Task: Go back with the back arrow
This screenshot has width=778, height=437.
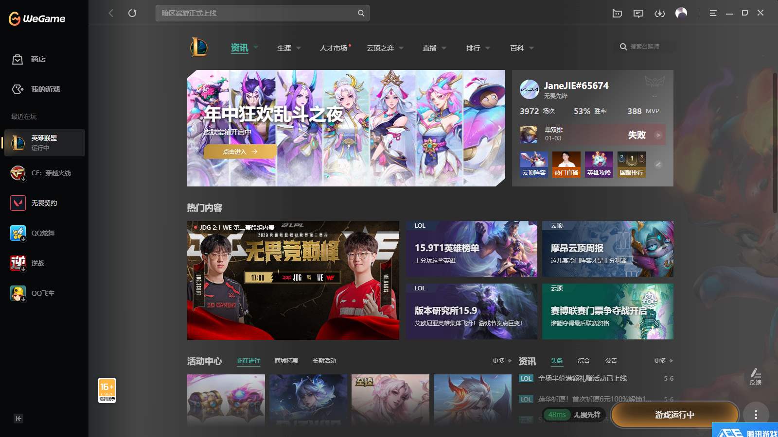Action: click(x=111, y=13)
